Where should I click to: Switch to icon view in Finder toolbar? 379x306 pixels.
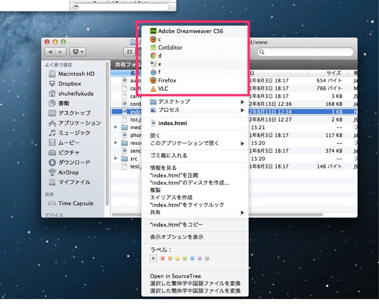point(130,52)
